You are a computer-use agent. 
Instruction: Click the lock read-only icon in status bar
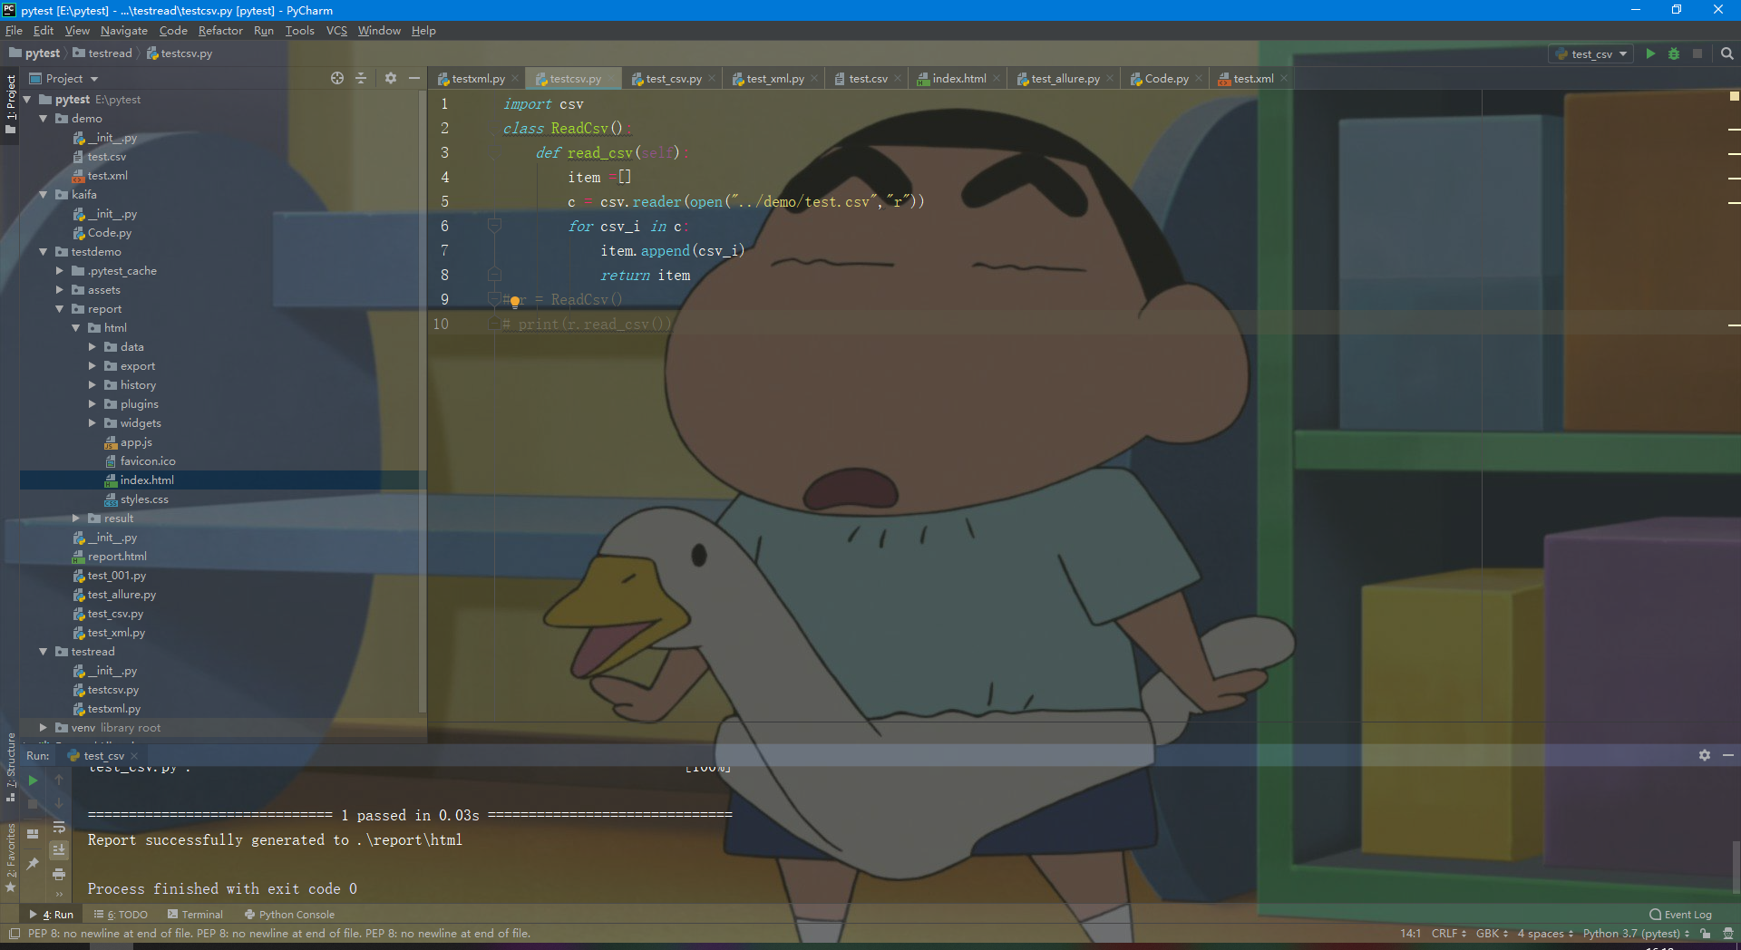[1706, 934]
